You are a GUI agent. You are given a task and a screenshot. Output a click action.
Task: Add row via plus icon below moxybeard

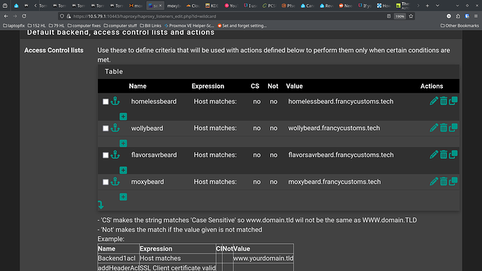click(x=123, y=197)
